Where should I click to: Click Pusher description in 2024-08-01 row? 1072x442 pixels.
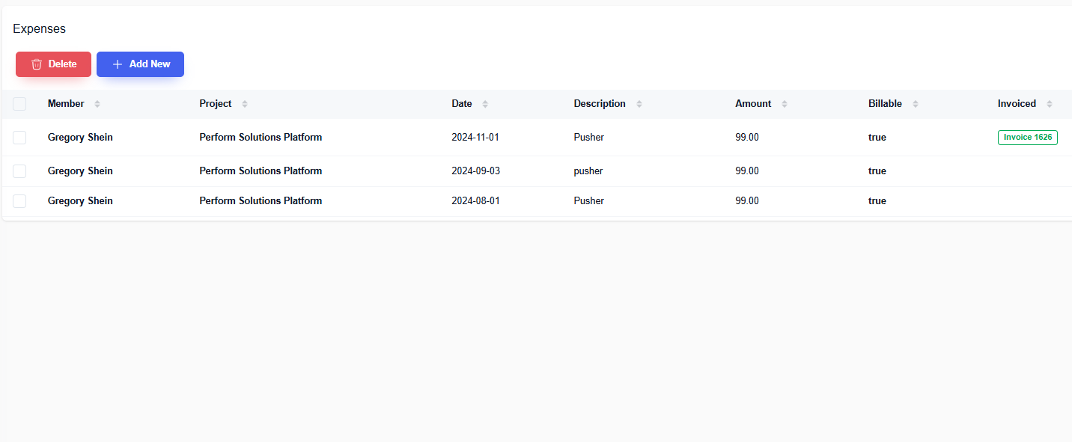pos(589,201)
